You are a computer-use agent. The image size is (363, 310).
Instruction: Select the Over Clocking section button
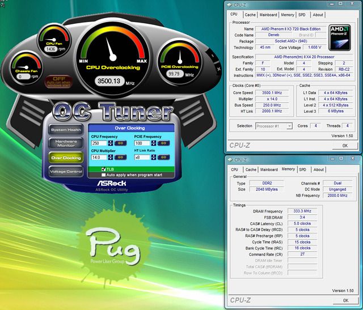[x=66, y=158]
